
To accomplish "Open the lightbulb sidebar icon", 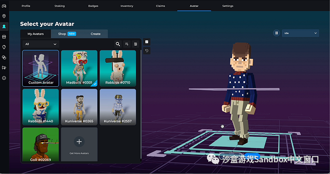I will [x=4, y=47].
